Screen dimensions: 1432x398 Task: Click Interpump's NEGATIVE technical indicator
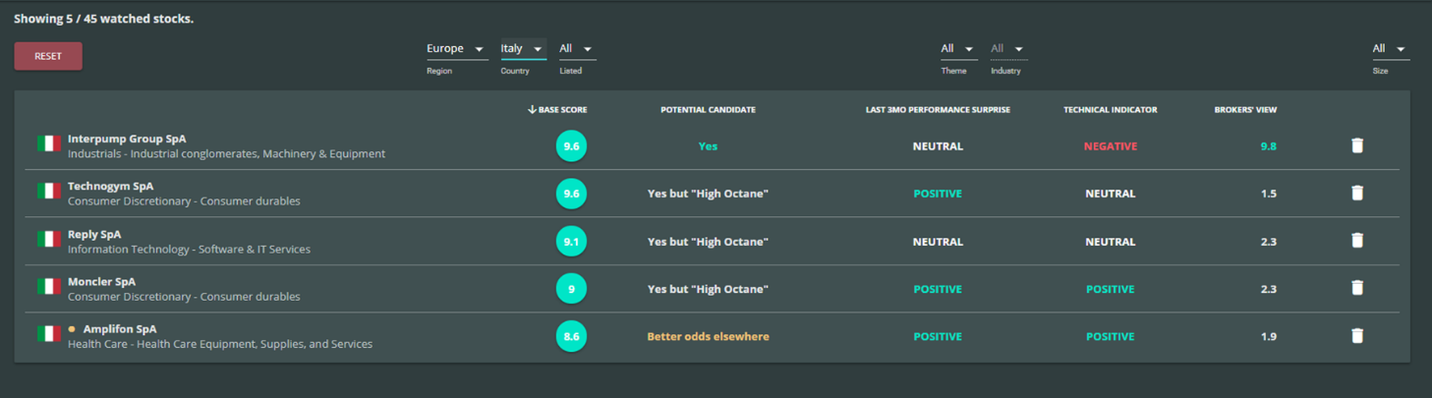coord(1111,146)
